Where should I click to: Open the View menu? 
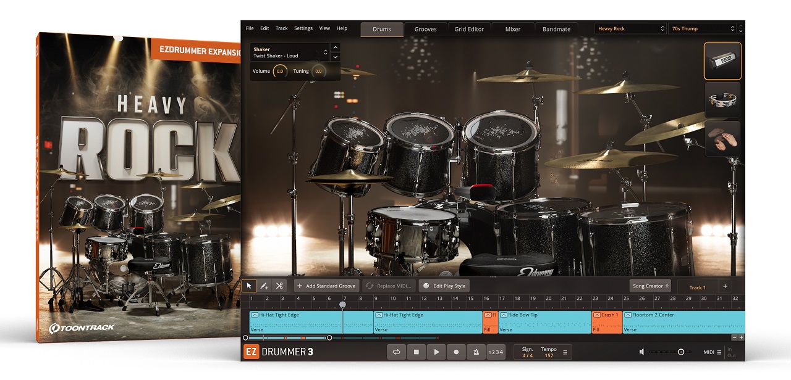324,28
